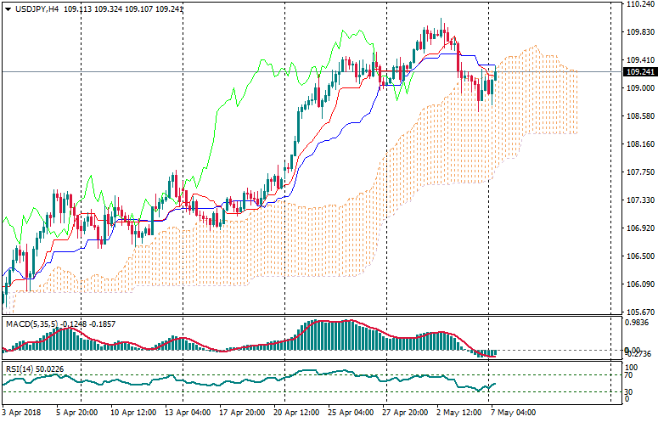Select the RSI(14) indicator label
The height and width of the screenshot is (422, 658).
click(19, 368)
